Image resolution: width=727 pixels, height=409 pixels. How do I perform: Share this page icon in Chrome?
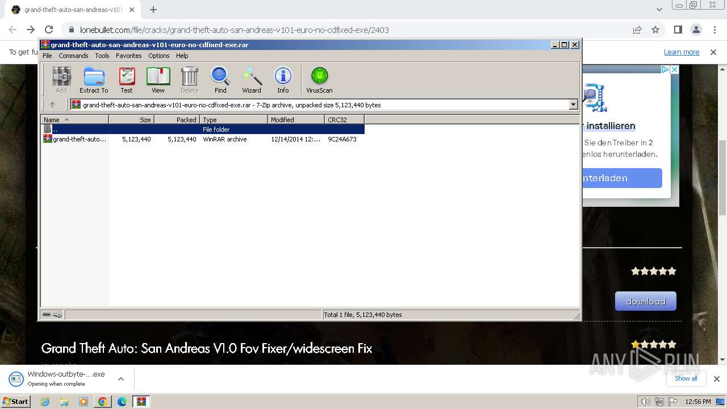pos(637,30)
